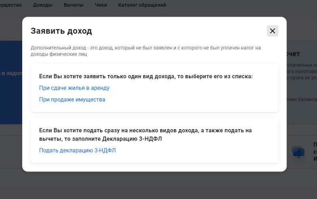Click text 'Если Вы хотите заявить только один вид дохода'
Viewport: 317px width, 199px height.
107,76
